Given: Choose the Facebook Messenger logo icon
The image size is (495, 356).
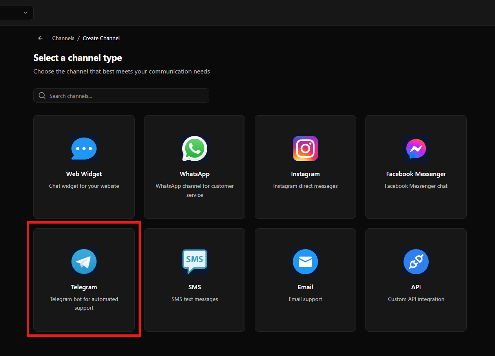Looking at the screenshot, I should (416, 149).
